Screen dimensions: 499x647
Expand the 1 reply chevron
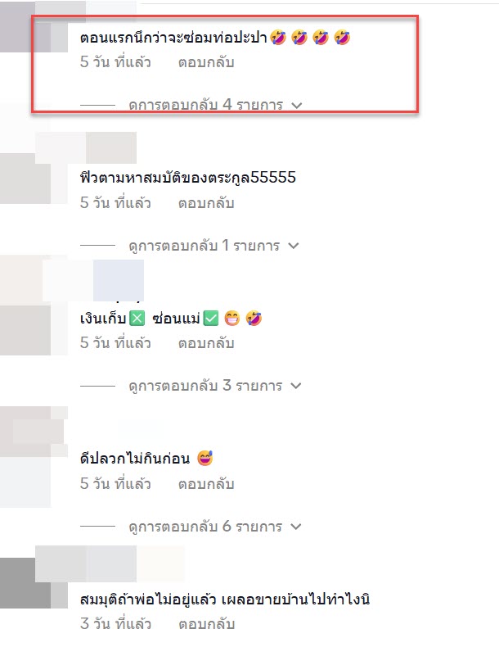294,246
